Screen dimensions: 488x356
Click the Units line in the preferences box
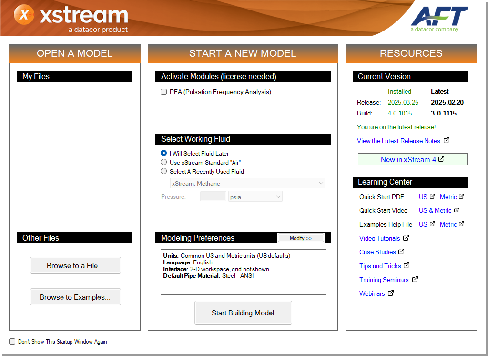pyautogui.click(x=227, y=256)
